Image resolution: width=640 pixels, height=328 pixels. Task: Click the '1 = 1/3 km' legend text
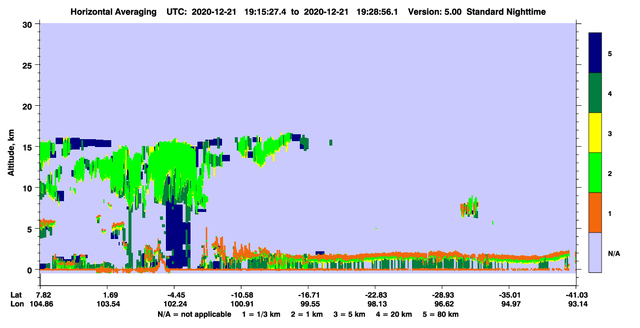(260, 314)
